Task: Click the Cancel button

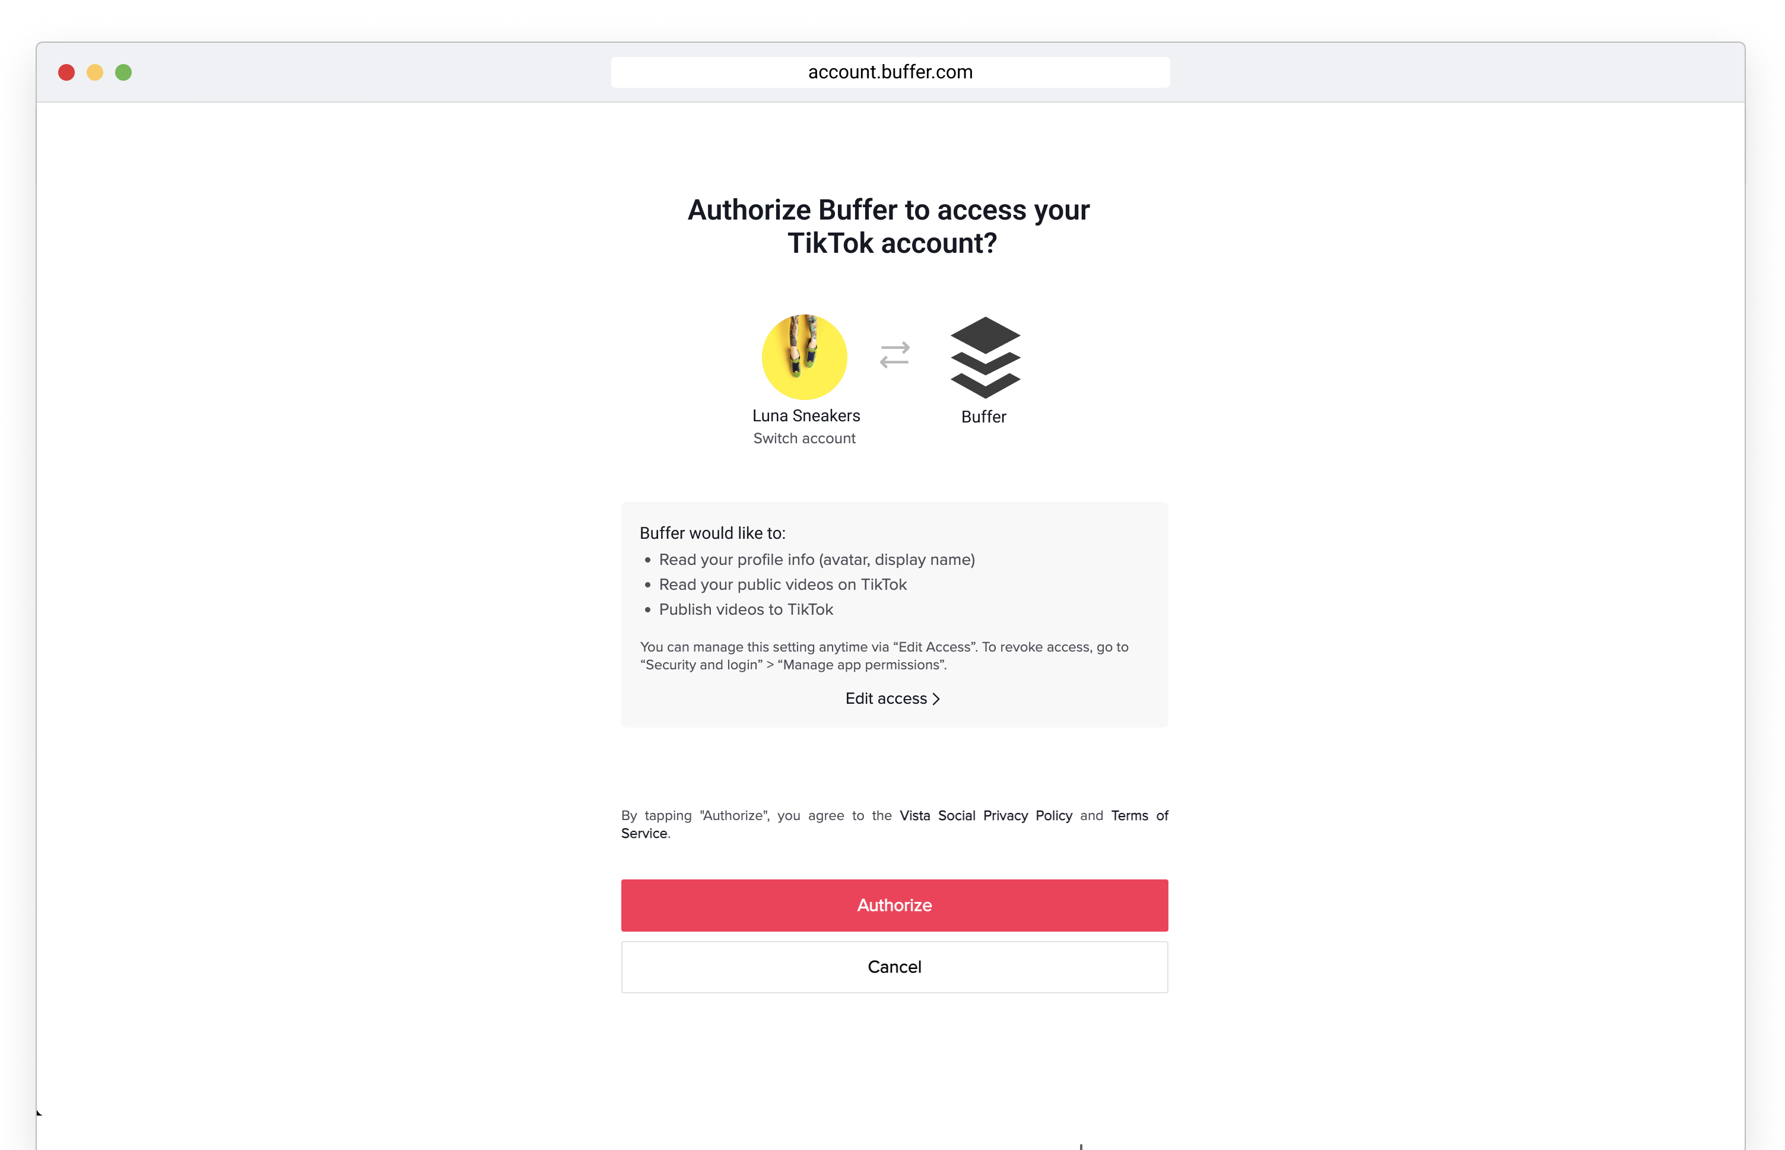Action: point(892,967)
